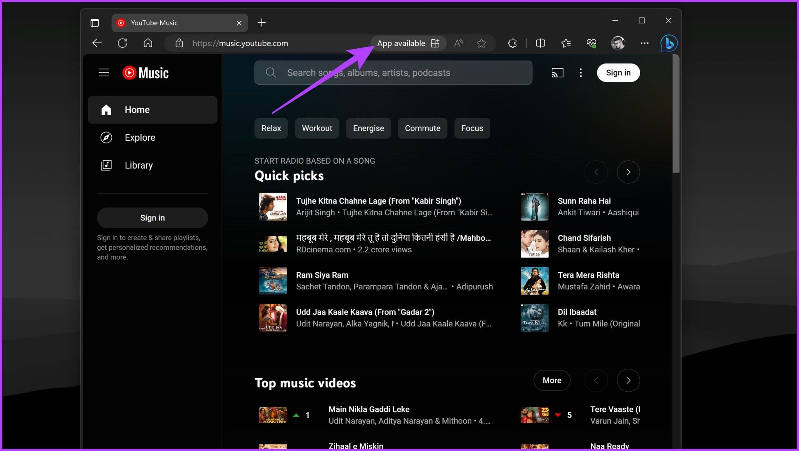The width and height of the screenshot is (799, 451).
Task: Open the Bing chat icon
Action: click(x=668, y=43)
